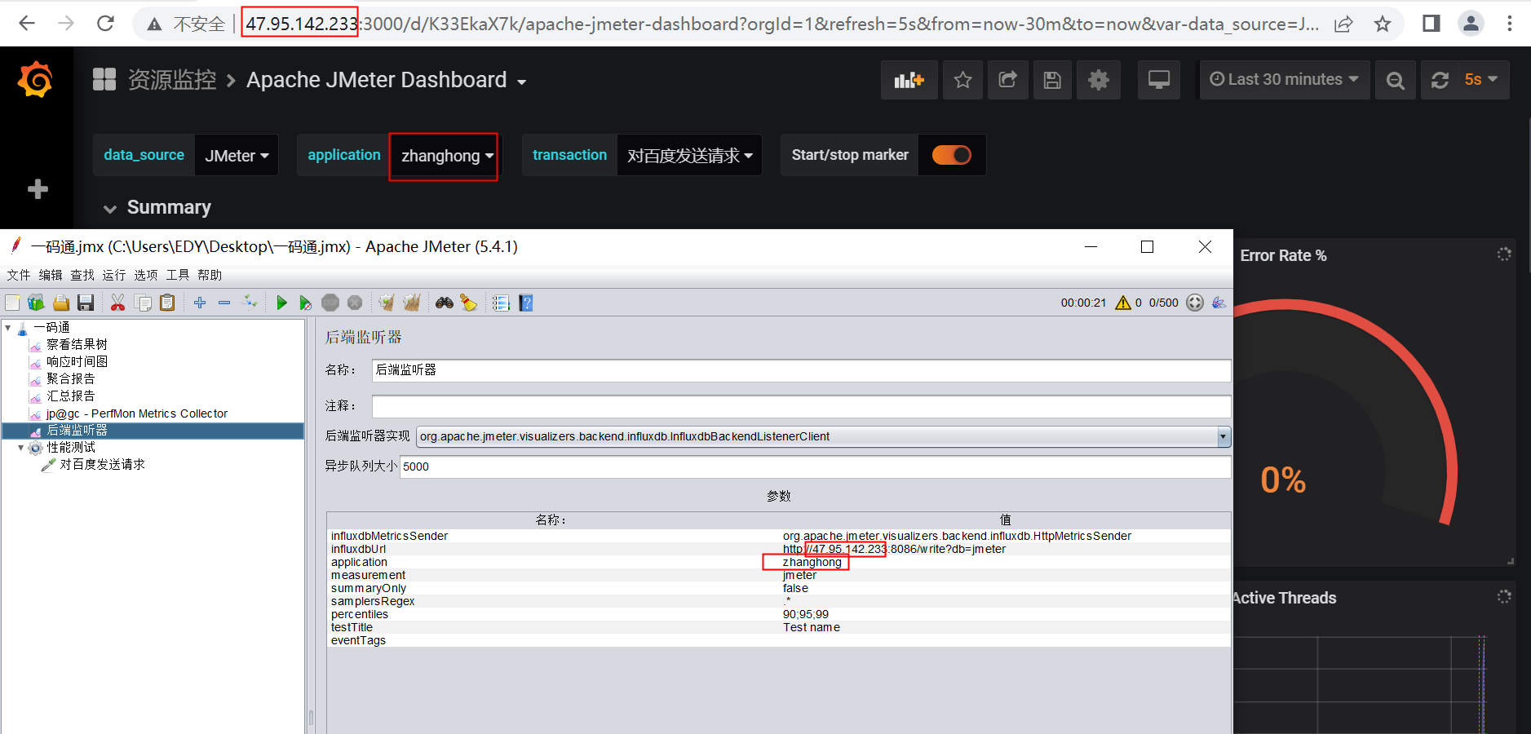Select 对百度发送请求 sampler in tree

pos(102,465)
